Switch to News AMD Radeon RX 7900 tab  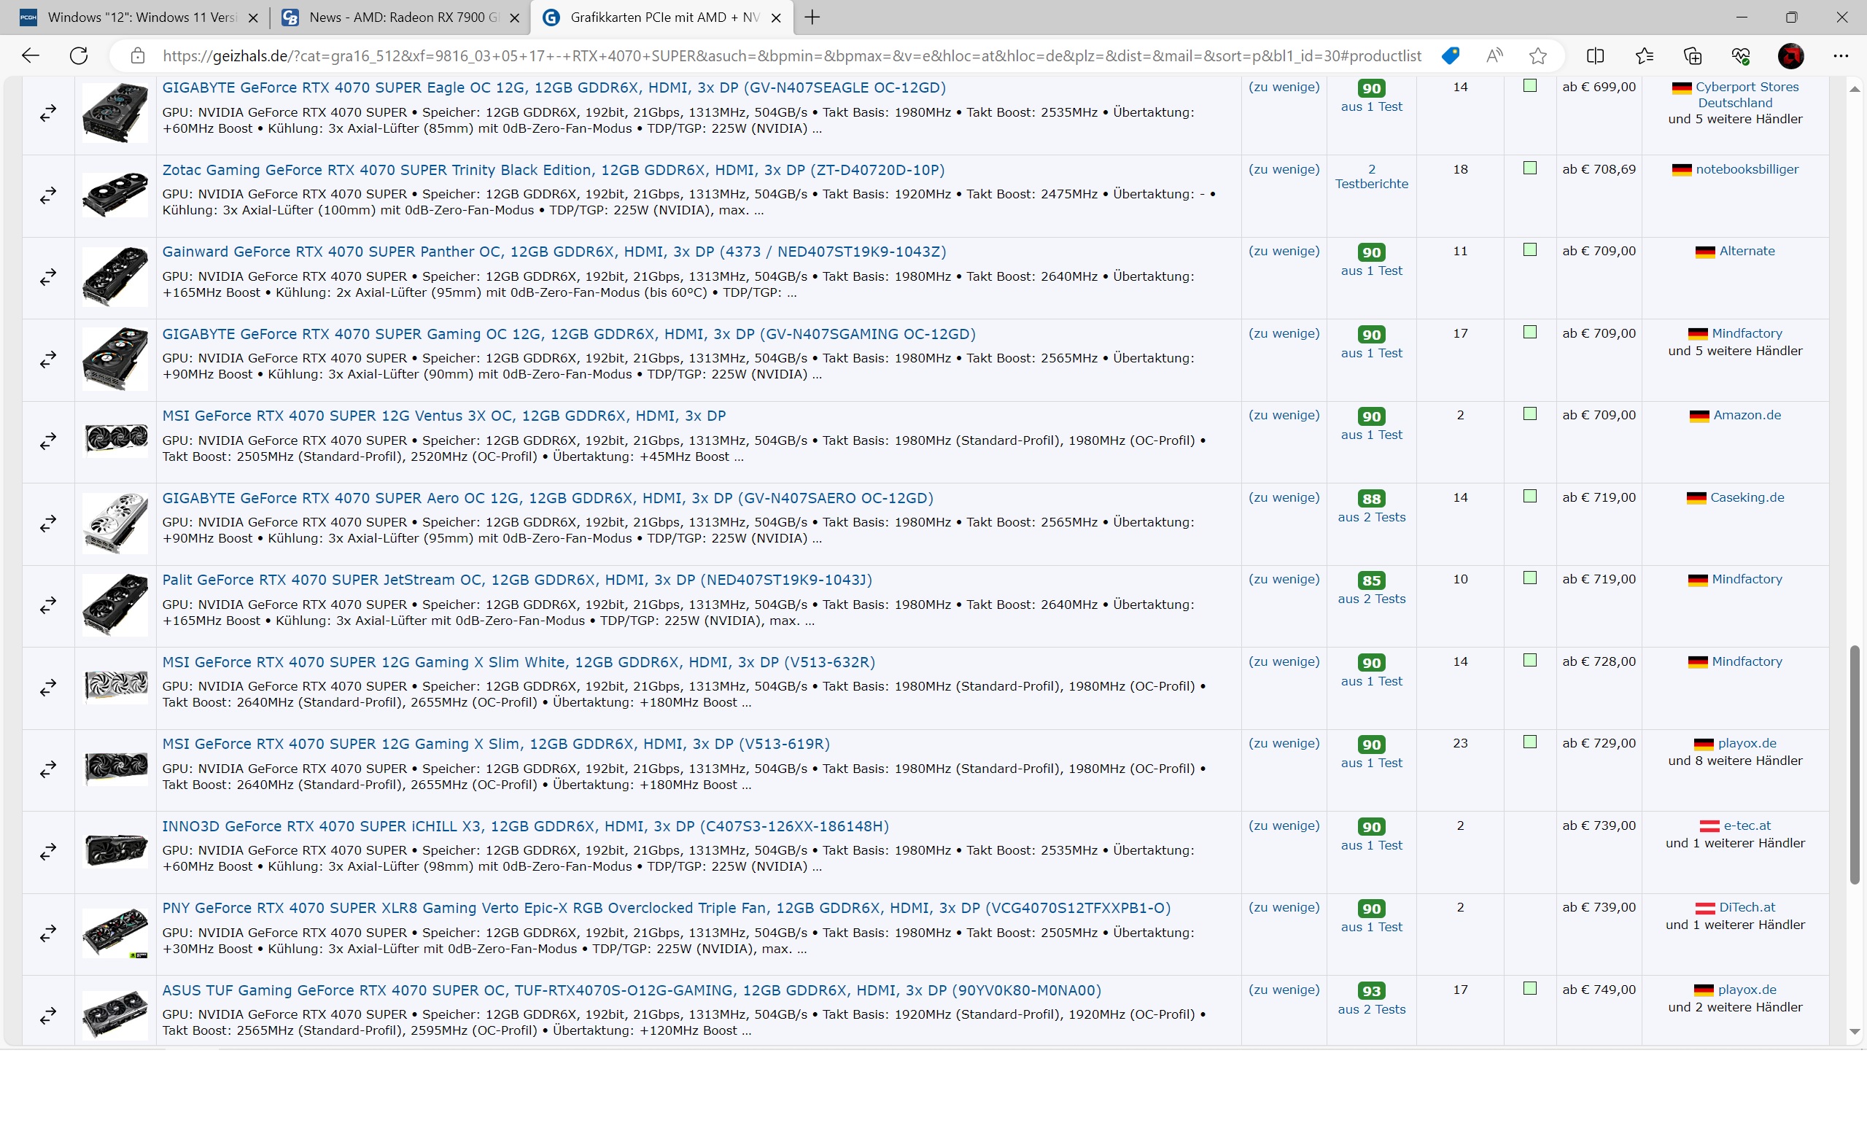[x=401, y=18]
